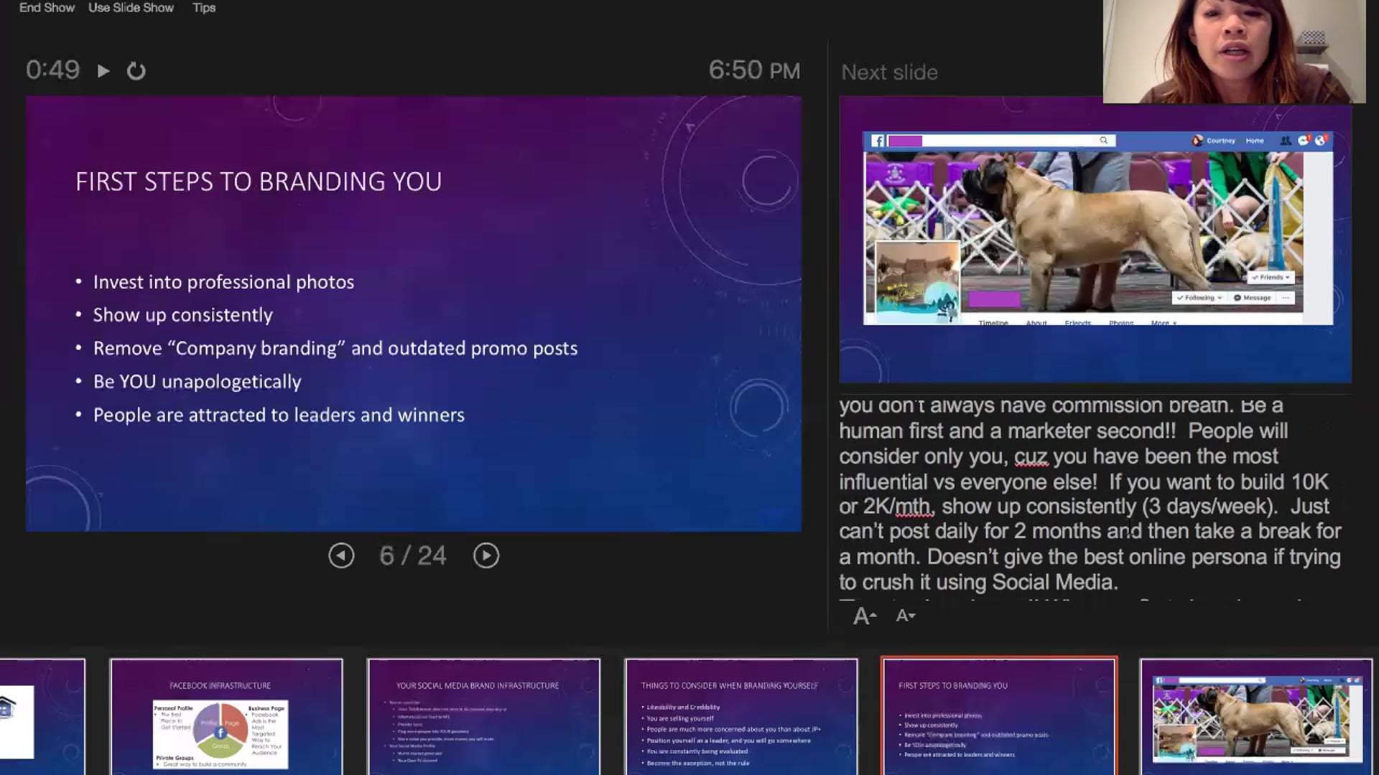
Task: Go to the previous slide arrow
Action: point(341,555)
